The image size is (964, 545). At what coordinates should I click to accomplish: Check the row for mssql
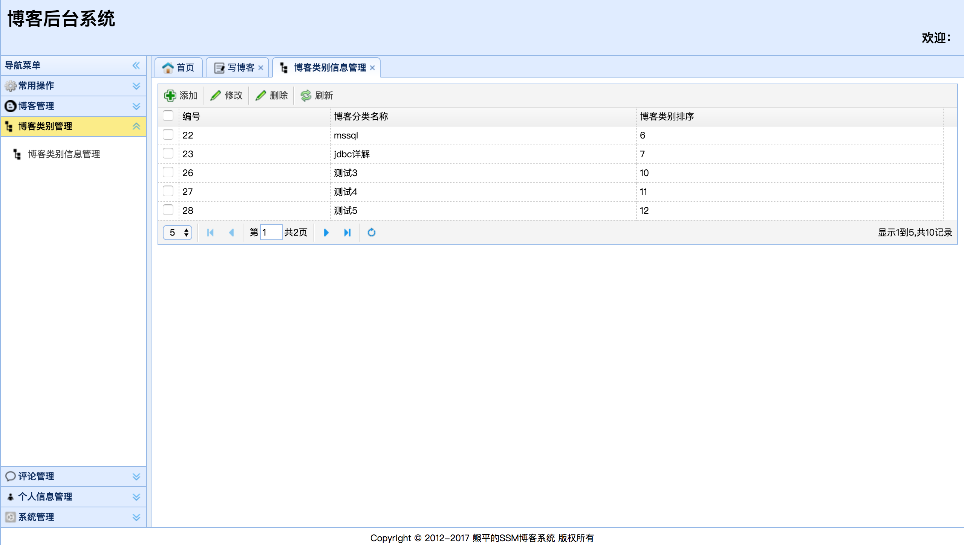tap(168, 135)
